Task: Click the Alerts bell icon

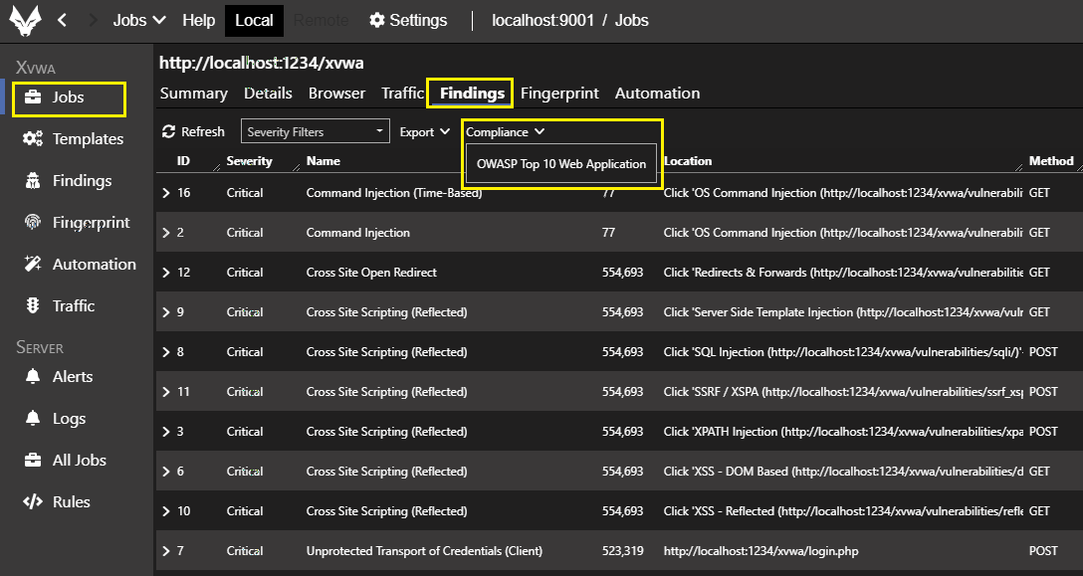Action: tap(33, 376)
